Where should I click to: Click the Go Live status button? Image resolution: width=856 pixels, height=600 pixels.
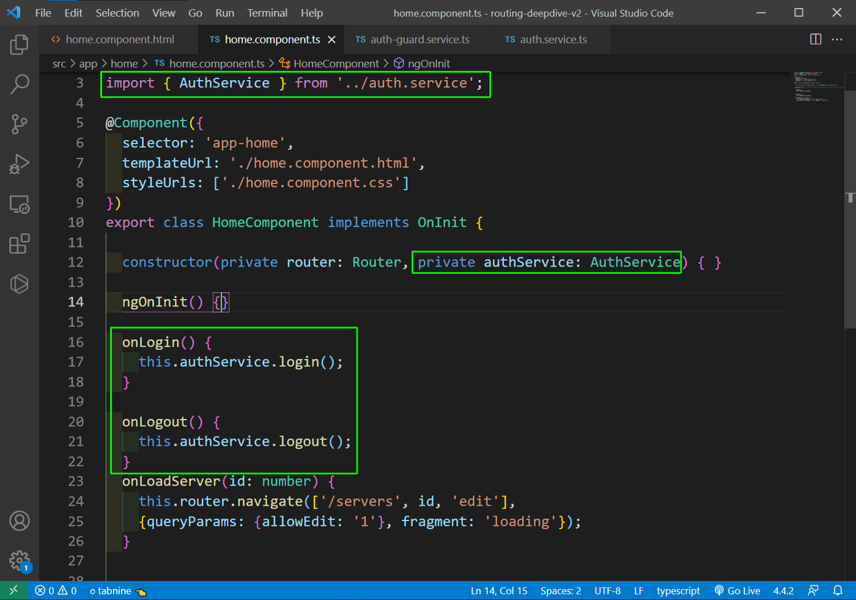[737, 591]
